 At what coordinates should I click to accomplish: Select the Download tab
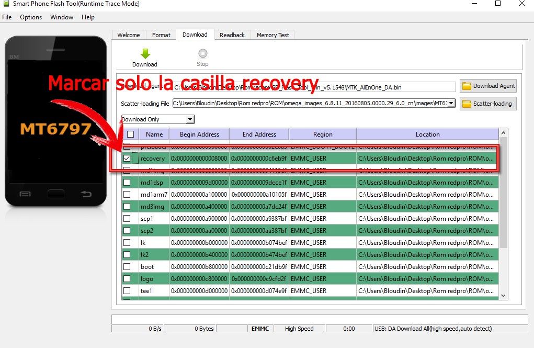(x=195, y=35)
